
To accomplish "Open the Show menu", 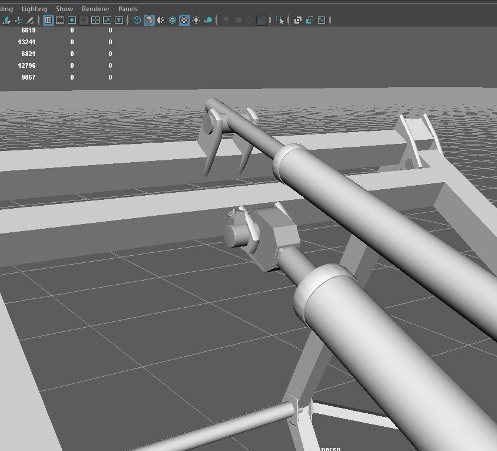I will 64,9.
